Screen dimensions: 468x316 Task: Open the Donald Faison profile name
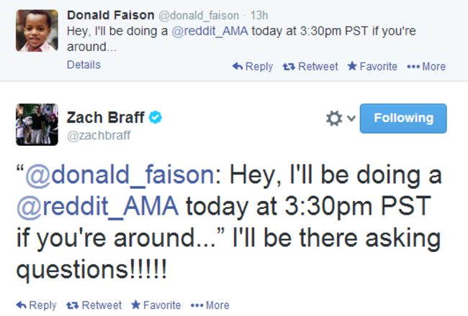point(110,15)
